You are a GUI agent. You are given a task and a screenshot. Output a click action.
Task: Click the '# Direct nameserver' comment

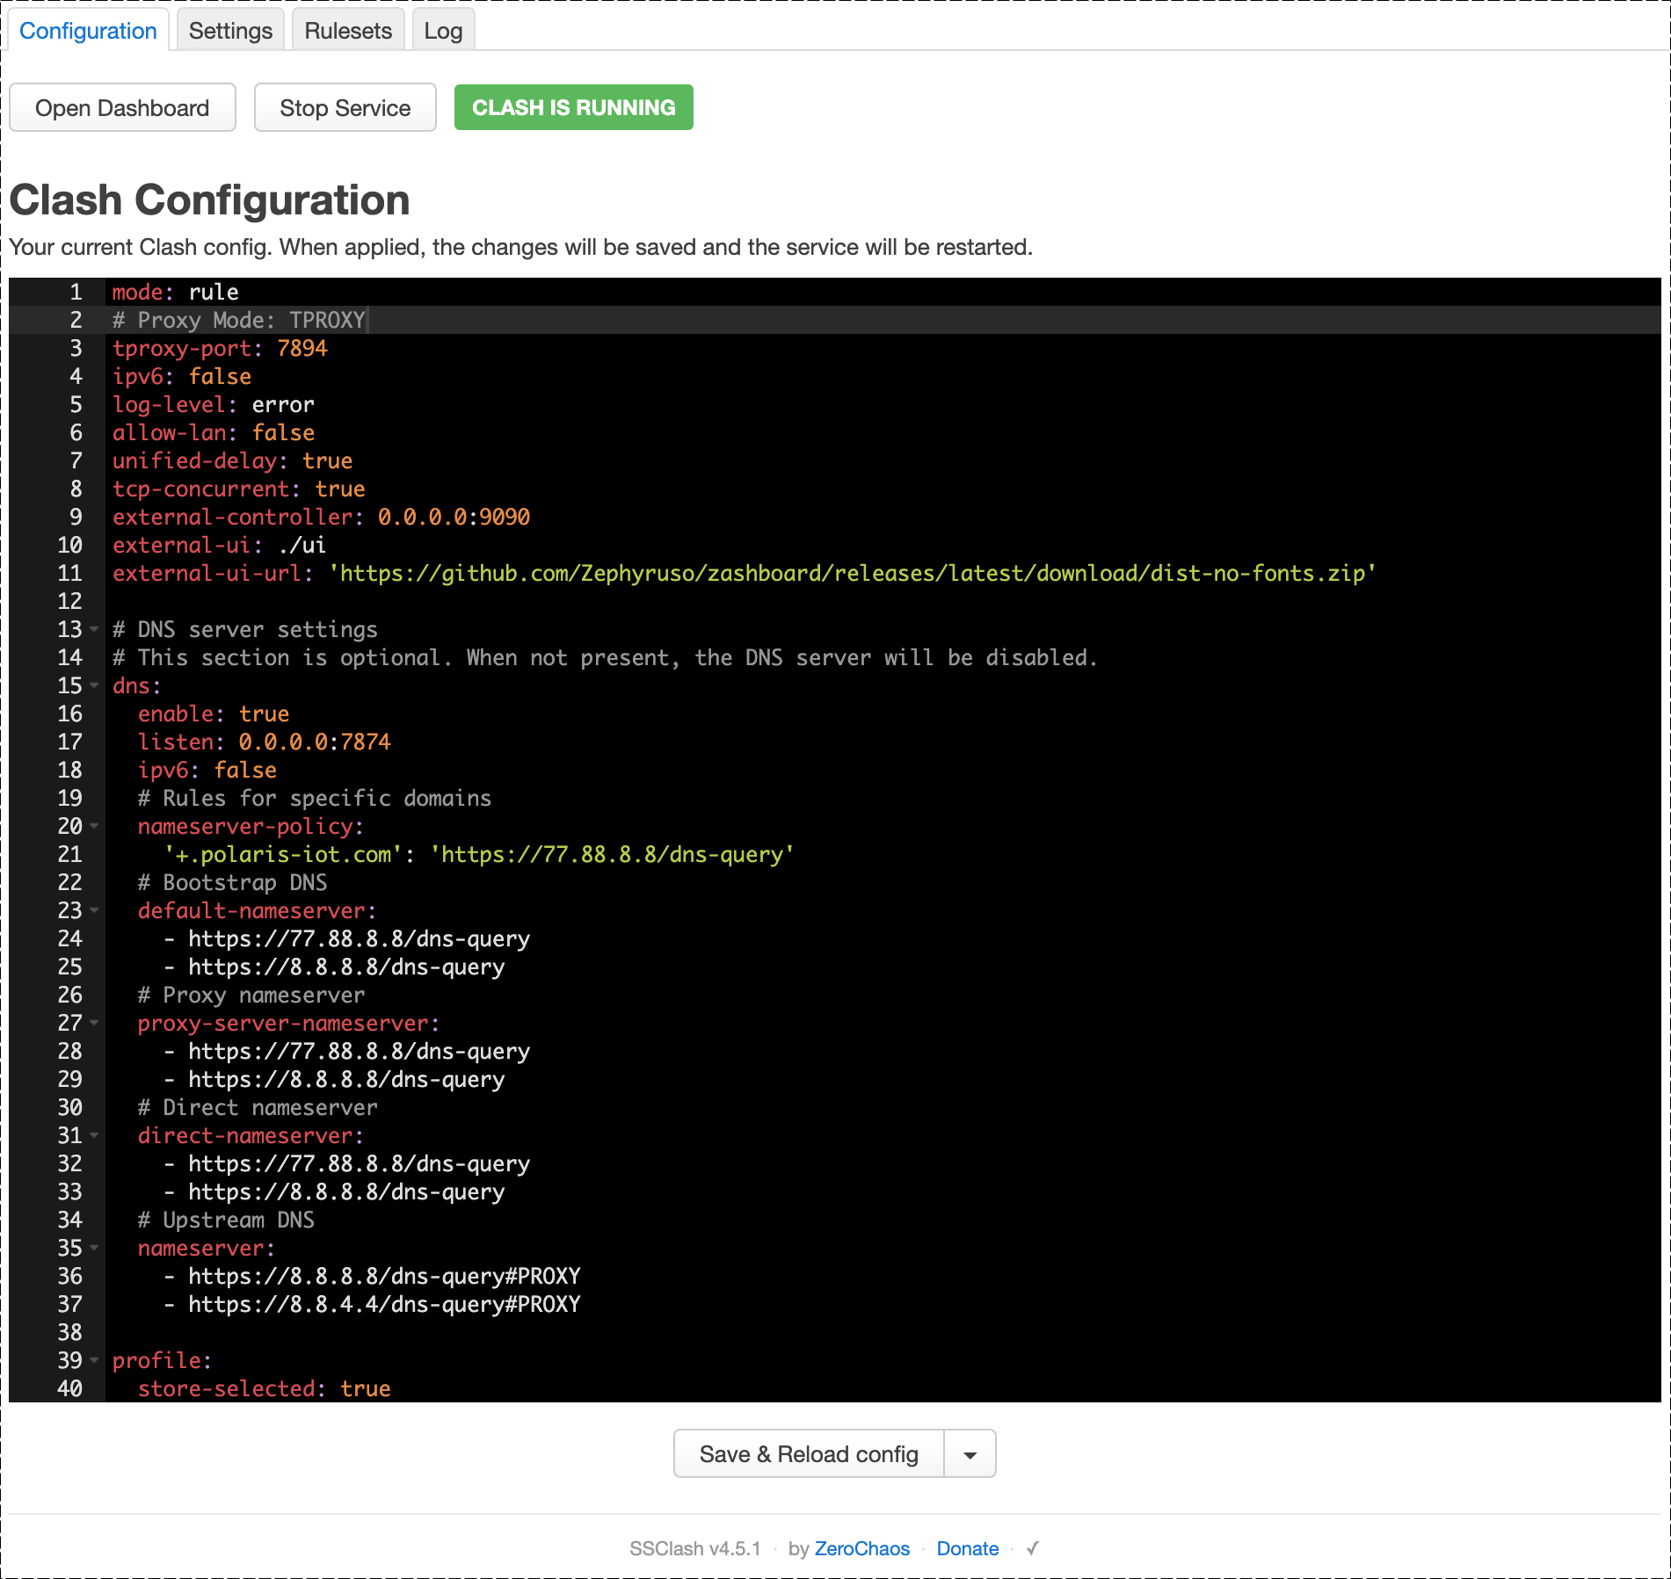[258, 1107]
